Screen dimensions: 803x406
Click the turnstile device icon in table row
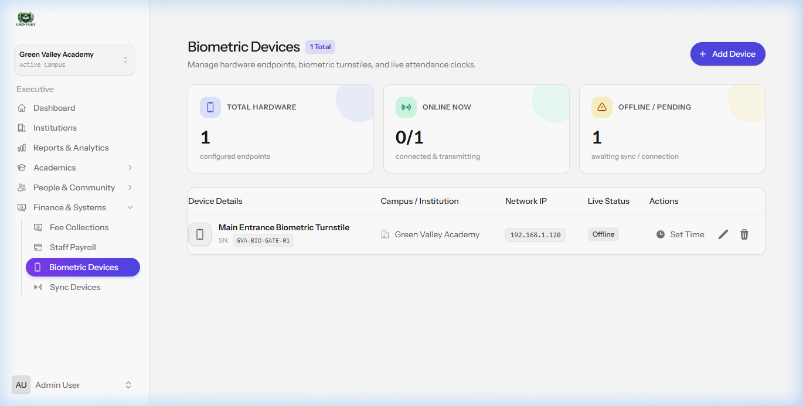coord(200,234)
